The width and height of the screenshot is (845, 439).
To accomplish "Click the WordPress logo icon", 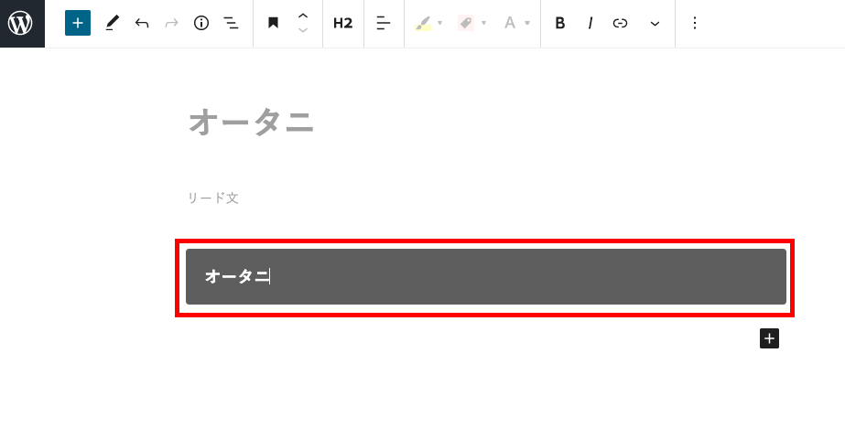I will pyautogui.click(x=20, y=23).
